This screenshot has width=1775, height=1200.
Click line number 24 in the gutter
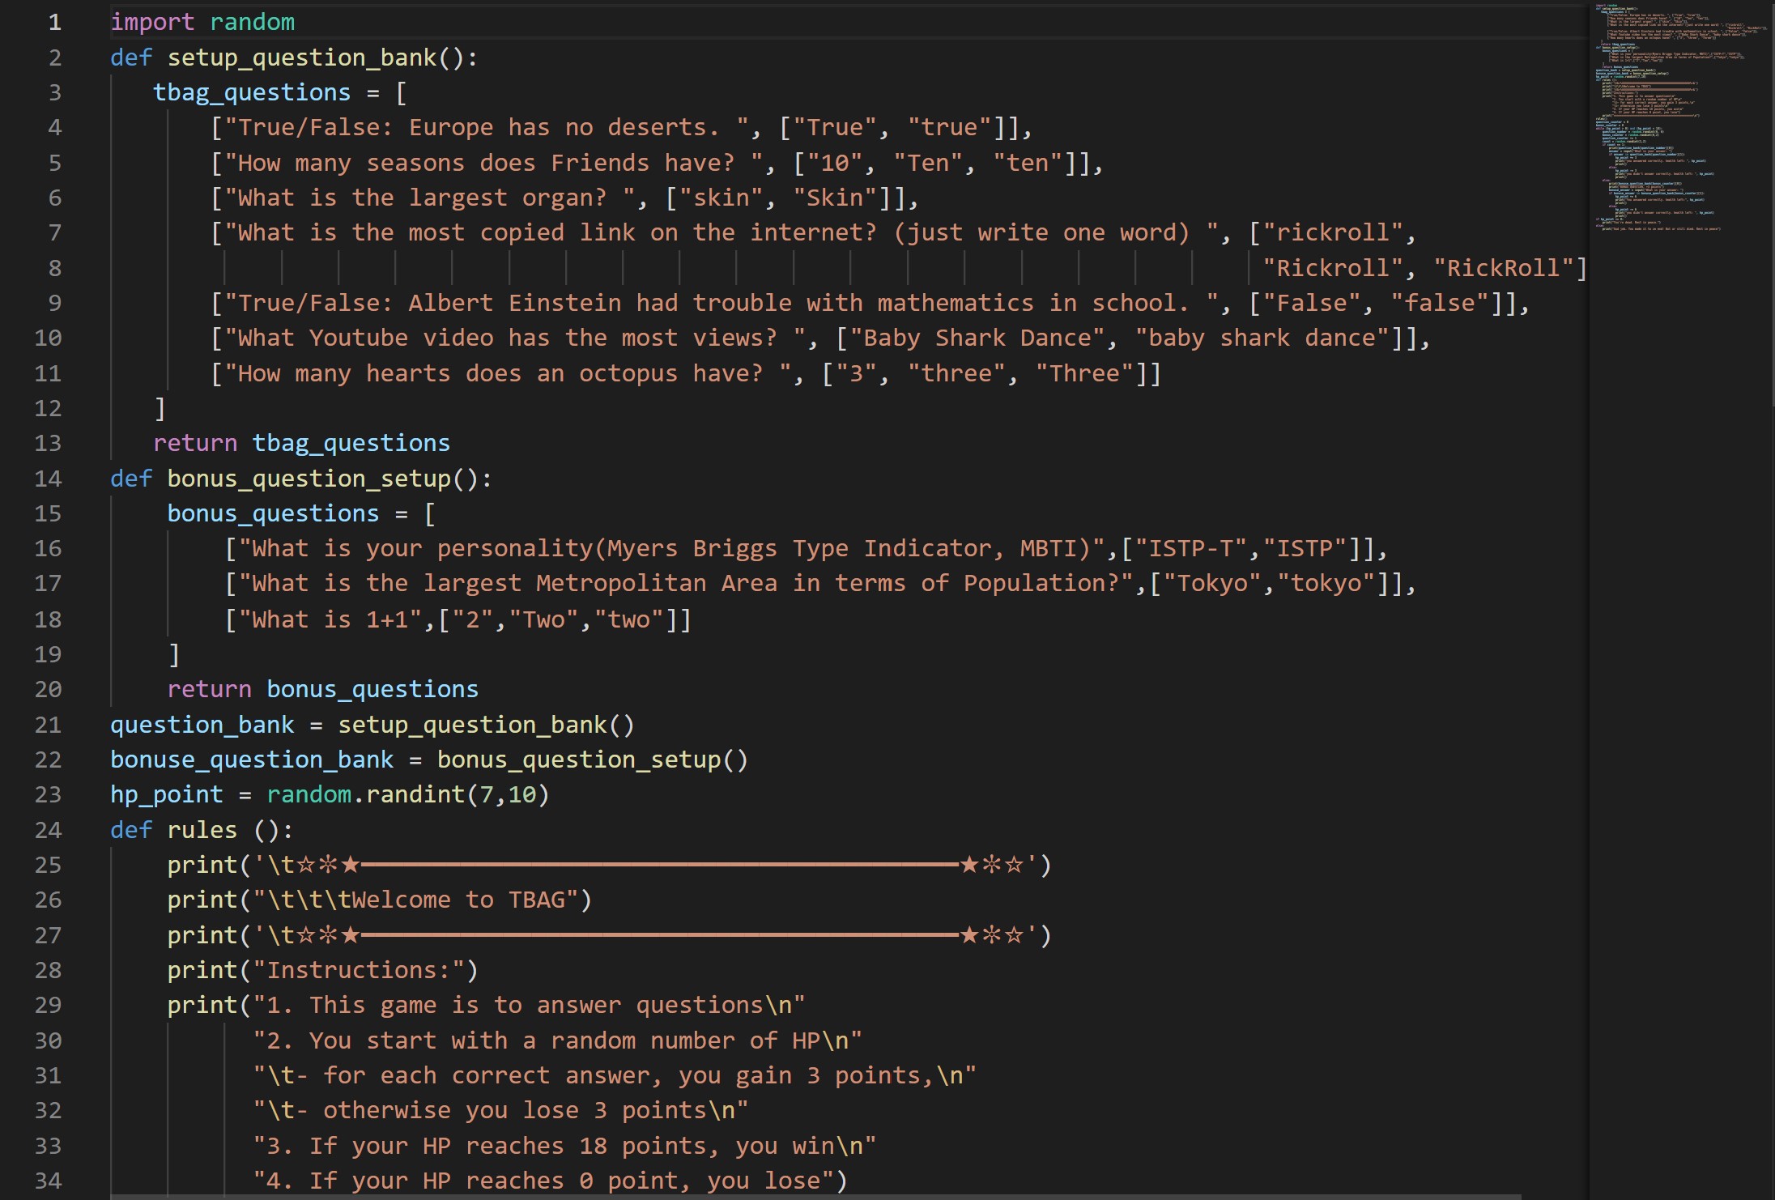coord(48,830)
